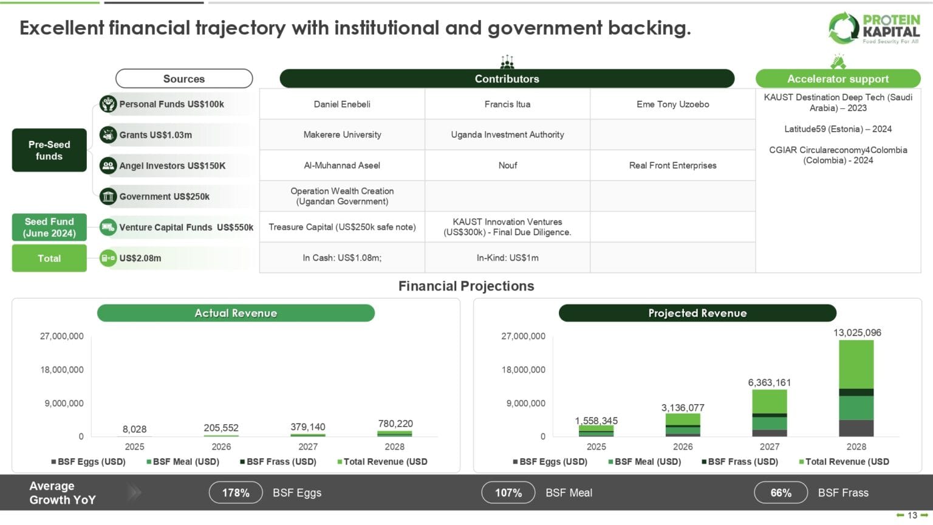This screenshot has height=525, width=933.
Task: Click the green Total box
Action: (49, 258)
